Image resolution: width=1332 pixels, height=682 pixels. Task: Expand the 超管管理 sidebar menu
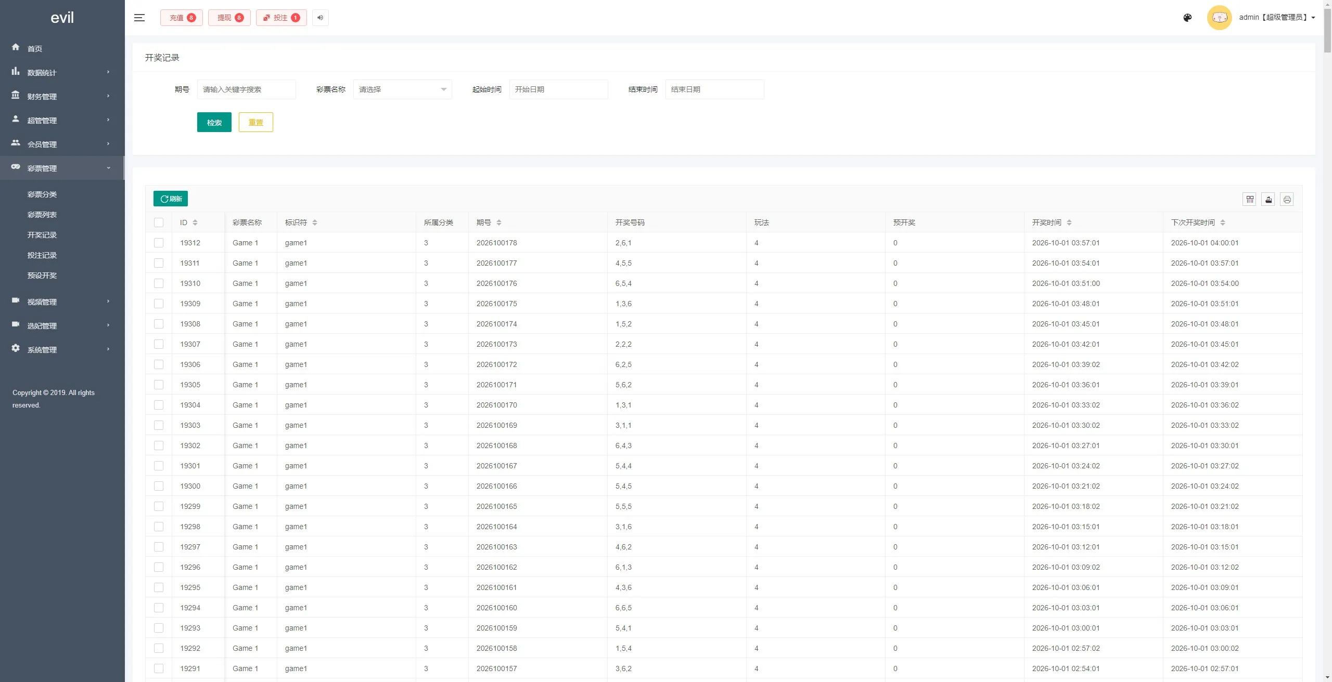coord(62,120)
